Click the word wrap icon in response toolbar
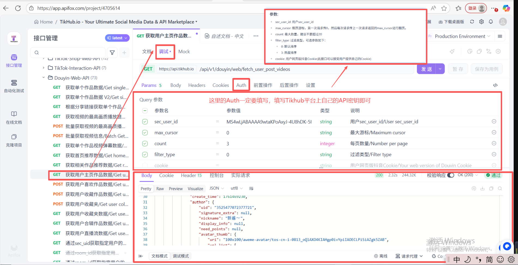The height and width of the screenshot is (265, 518). pyautogui.click(x=251, y=189)
